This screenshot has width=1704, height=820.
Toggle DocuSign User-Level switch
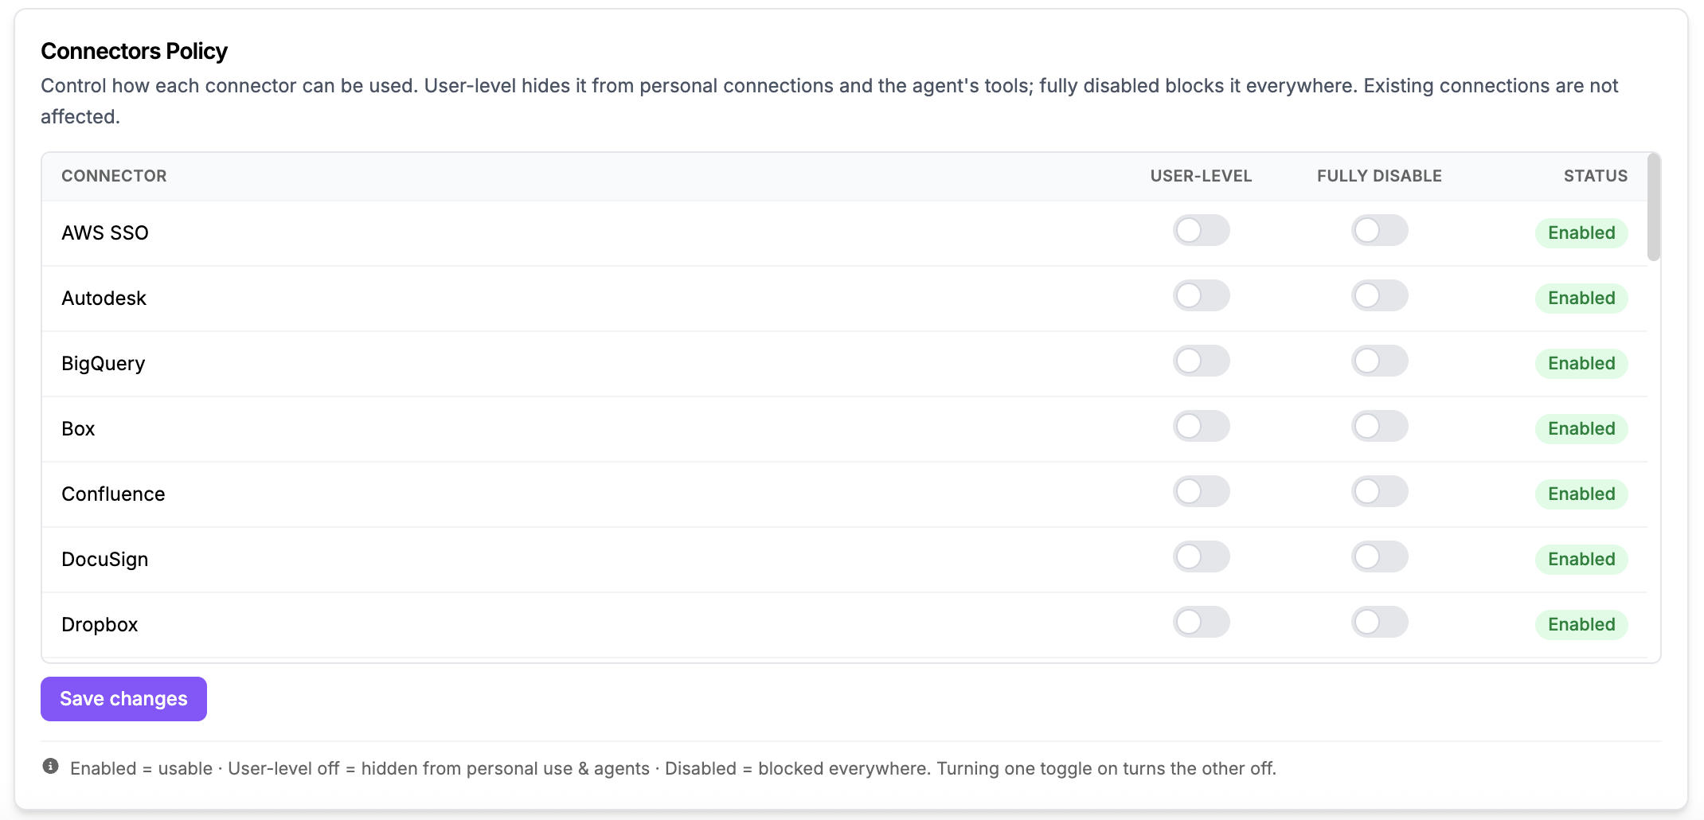1201,557
